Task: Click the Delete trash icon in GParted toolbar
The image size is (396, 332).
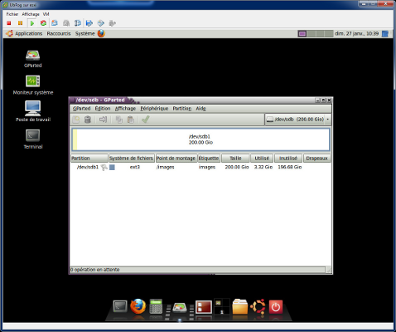Action: pyautogui.click(x=88, y=120)
